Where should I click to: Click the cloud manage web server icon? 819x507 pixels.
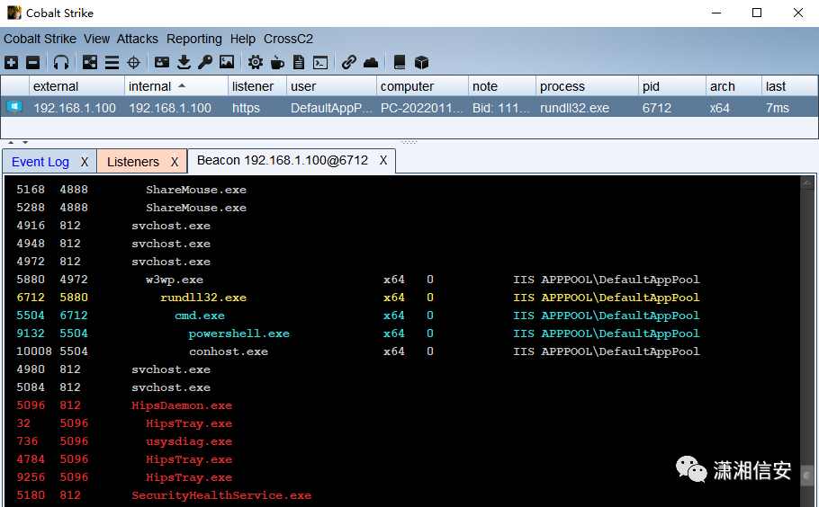pos(371,63)
